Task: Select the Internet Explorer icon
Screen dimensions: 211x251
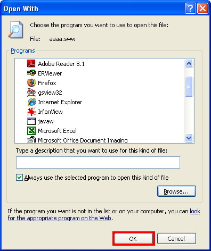Action: [x=31, y=102]
